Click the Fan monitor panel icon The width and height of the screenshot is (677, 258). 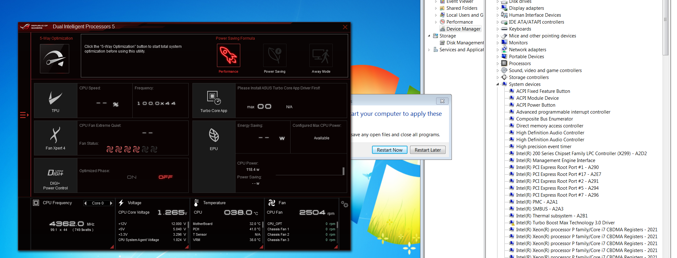tap(272, 203)
